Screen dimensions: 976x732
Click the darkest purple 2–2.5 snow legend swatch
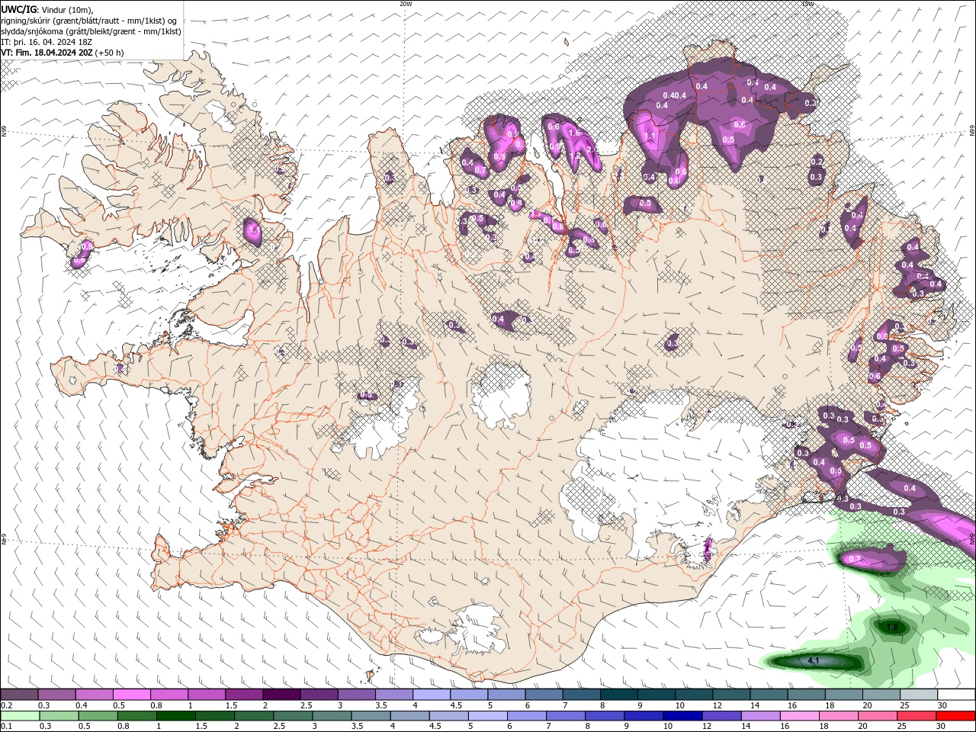(x=281, y=695)
